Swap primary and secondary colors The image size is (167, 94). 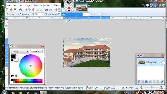(17, 55)
